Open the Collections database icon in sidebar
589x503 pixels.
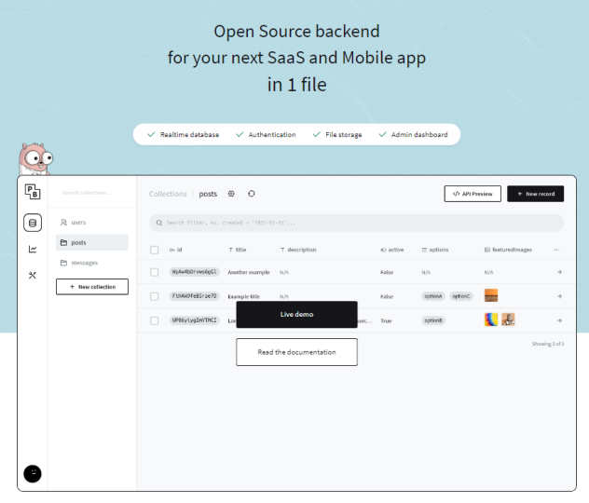tap(33, 223)
